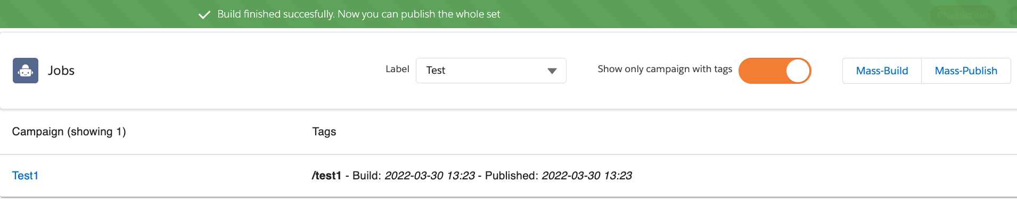
Task: Select the /test1 tag text
Action: pos(326,176)
